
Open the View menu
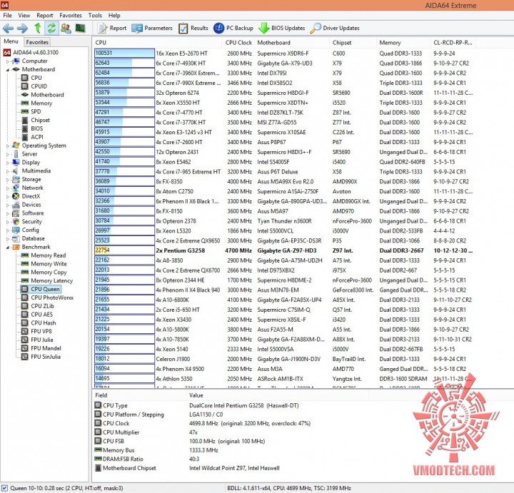(x=24, y=16)
